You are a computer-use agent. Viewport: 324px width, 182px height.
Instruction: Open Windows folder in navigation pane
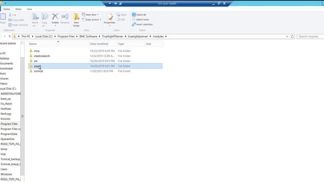[7, 174]
